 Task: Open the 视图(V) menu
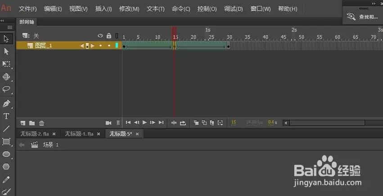78,9
